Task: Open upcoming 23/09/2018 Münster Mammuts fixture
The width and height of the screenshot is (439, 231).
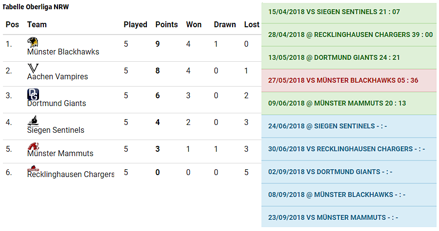Action: (349, 217)
